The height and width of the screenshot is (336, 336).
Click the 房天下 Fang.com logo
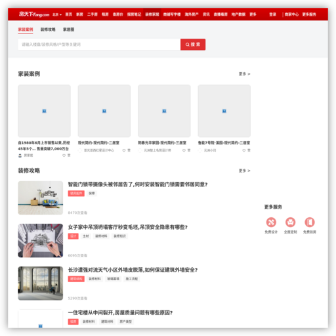[x=34, y=14]
